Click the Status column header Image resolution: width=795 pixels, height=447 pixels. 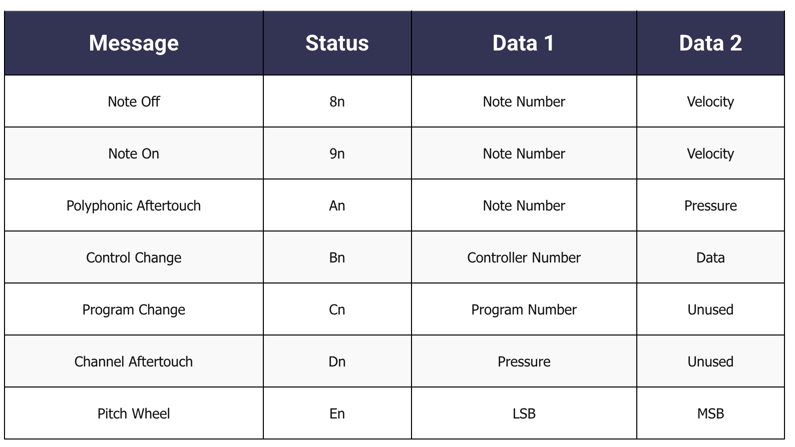click(x=337, y=43)
